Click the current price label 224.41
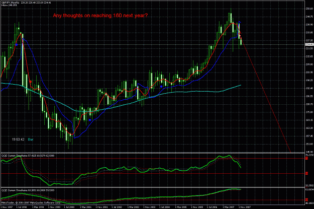The height and width of the screenshot is (209, 314). point(309,44)
